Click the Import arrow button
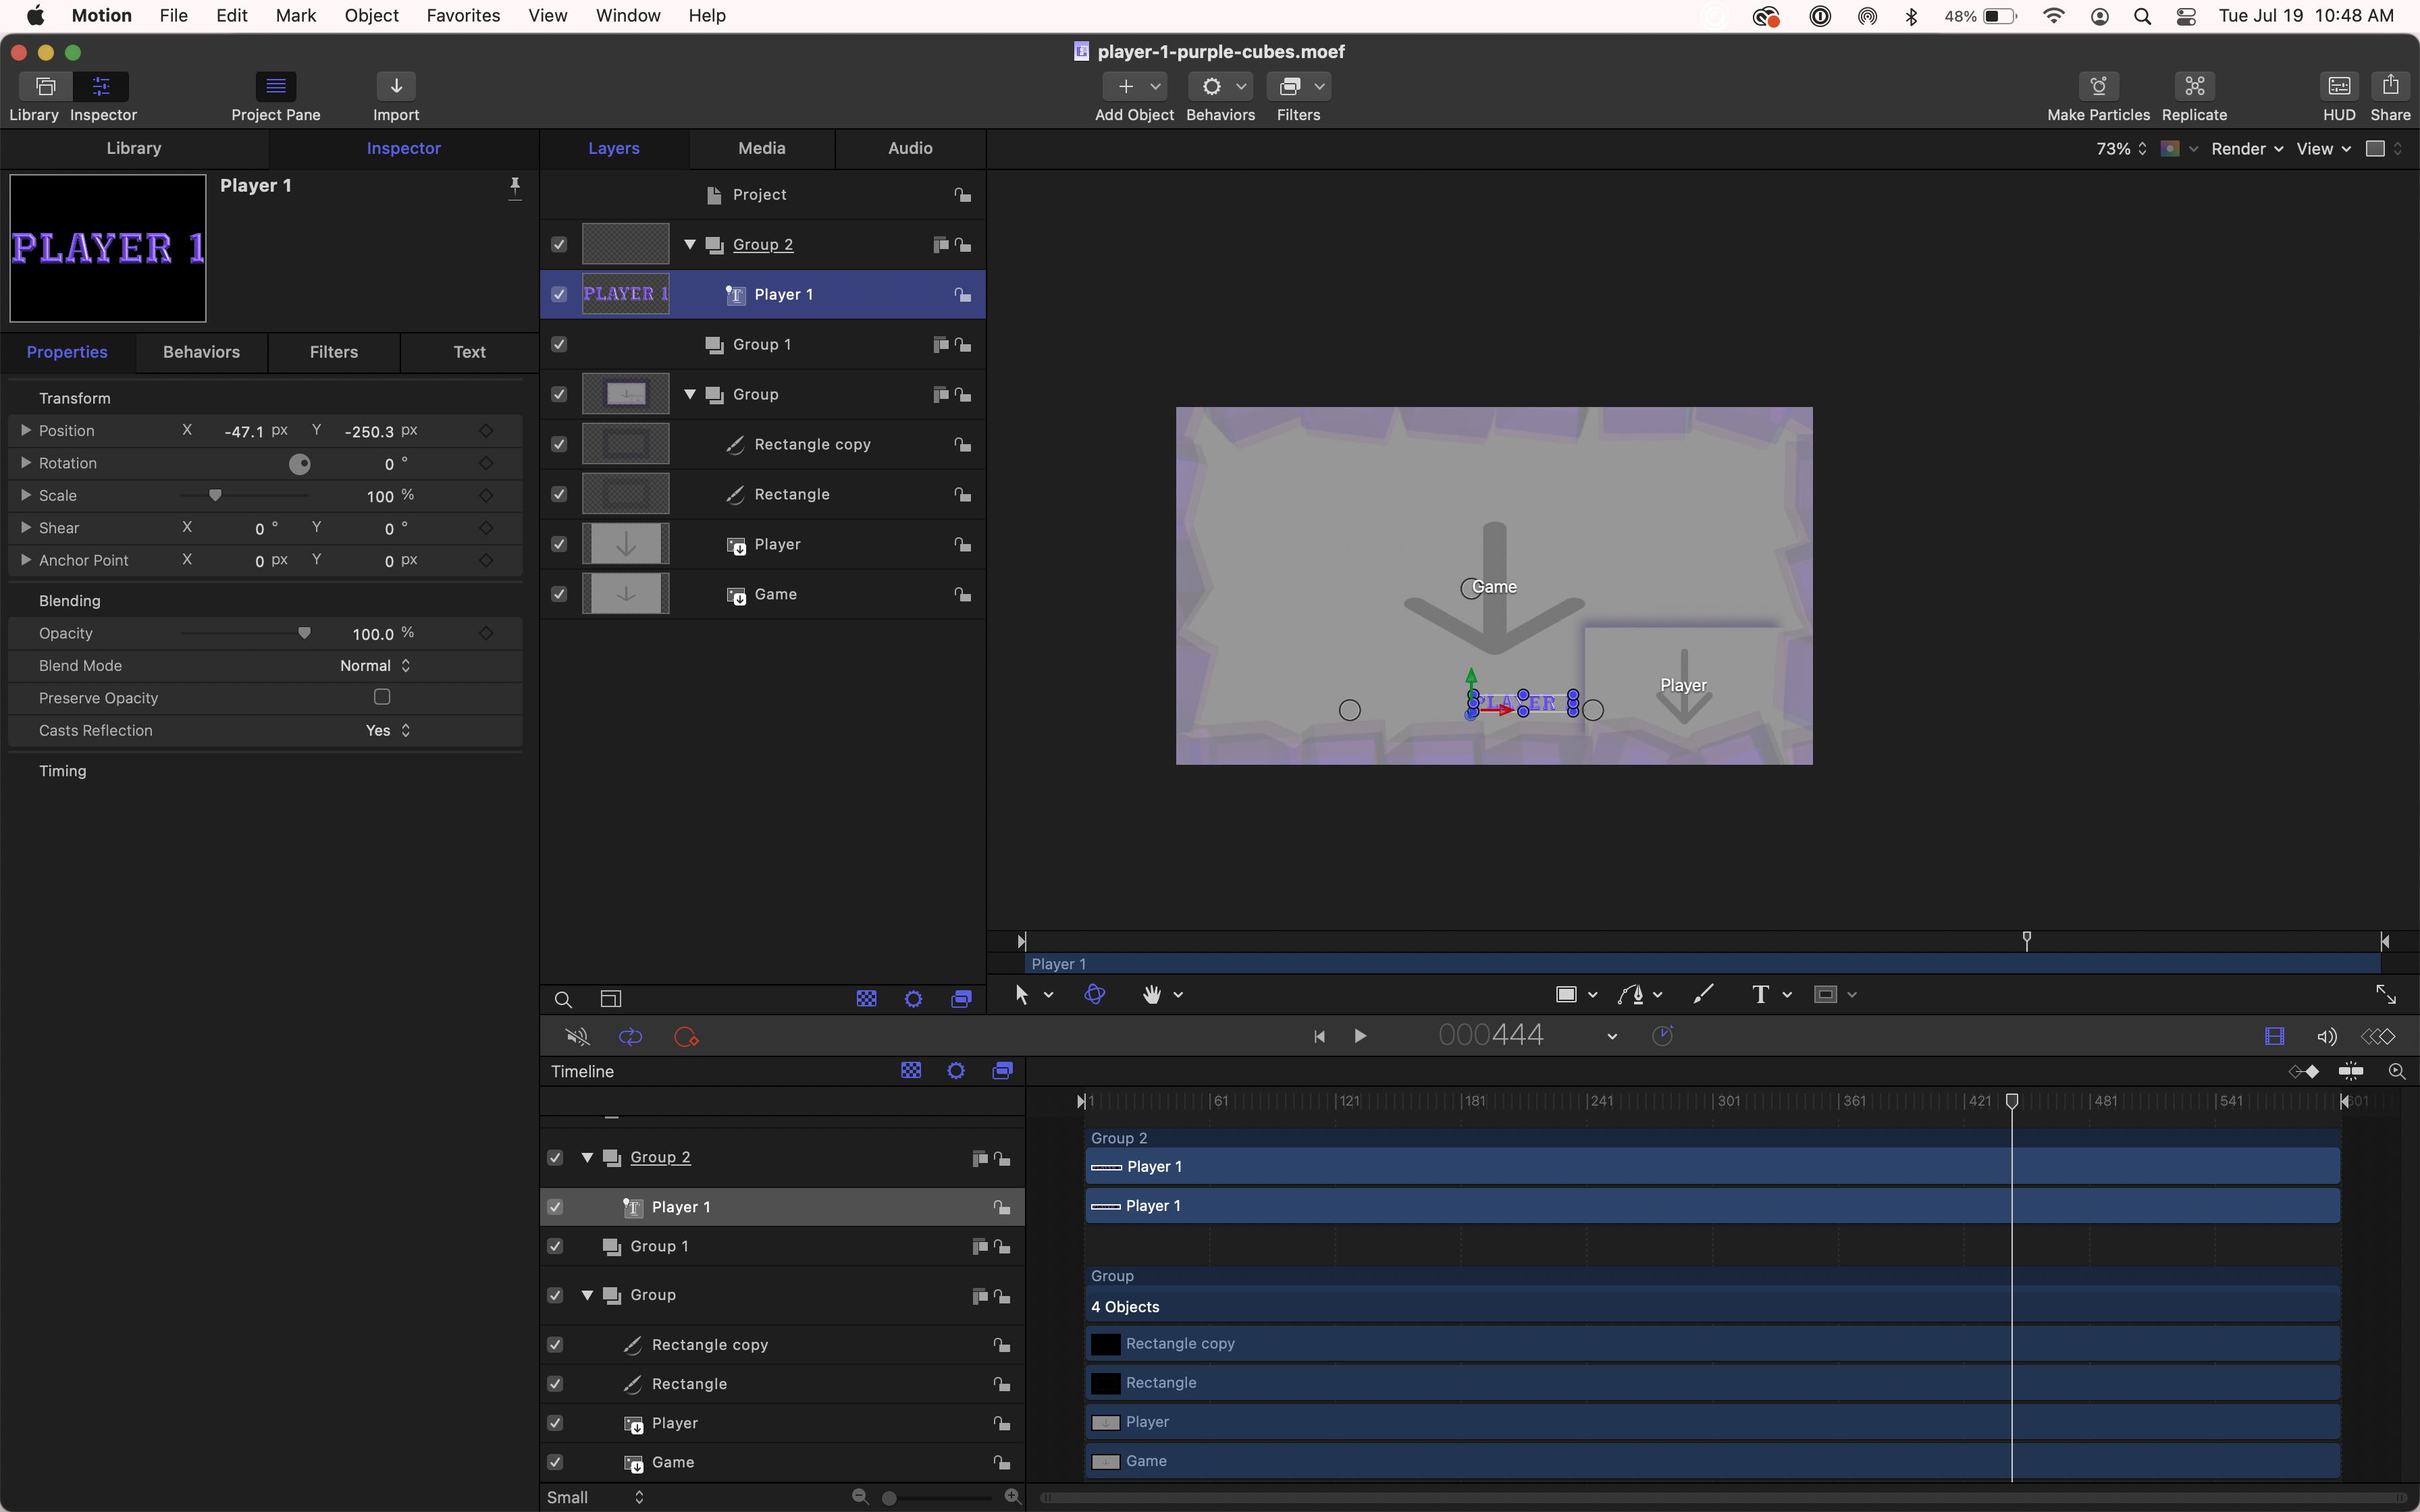The image size is (2420, 1512). [x=396, y=87]
